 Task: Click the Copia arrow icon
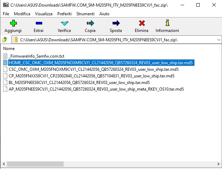[x=90, y=23]
